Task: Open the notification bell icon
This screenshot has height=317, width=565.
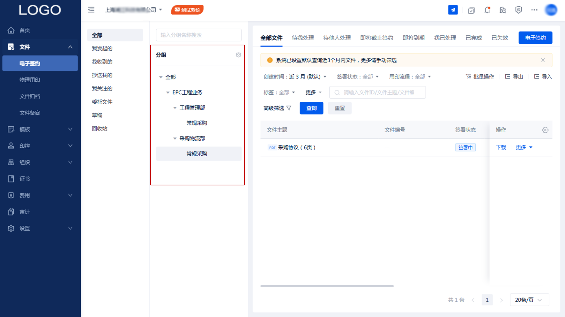Action: (487, 10)
